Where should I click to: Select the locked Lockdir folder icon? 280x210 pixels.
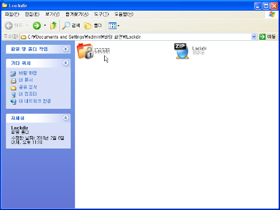coord(85,51)
